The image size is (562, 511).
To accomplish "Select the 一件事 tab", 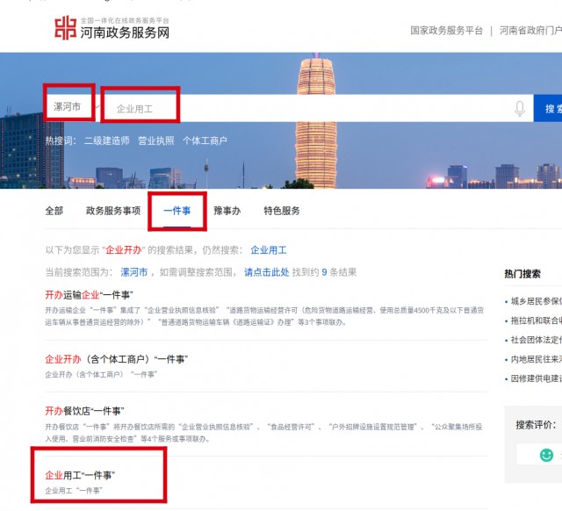I will coord(177,211).
